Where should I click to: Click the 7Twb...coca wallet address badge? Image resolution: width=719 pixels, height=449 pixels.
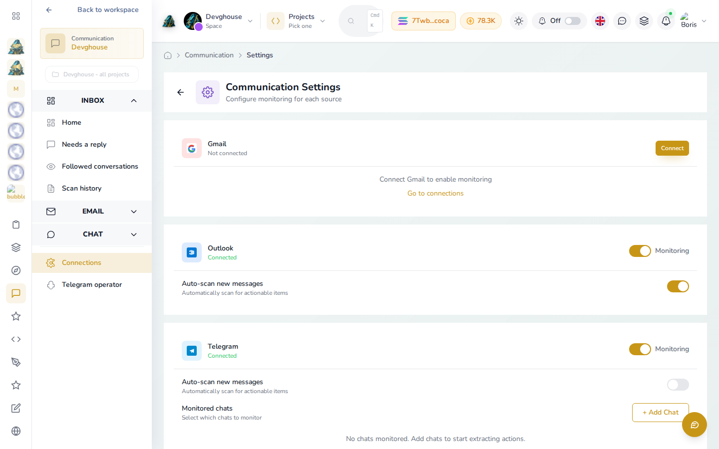coord(423,21)
